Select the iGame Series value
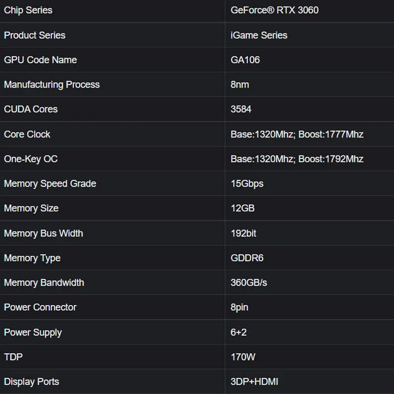Screen dimensions: 394x394 [259, 35]
